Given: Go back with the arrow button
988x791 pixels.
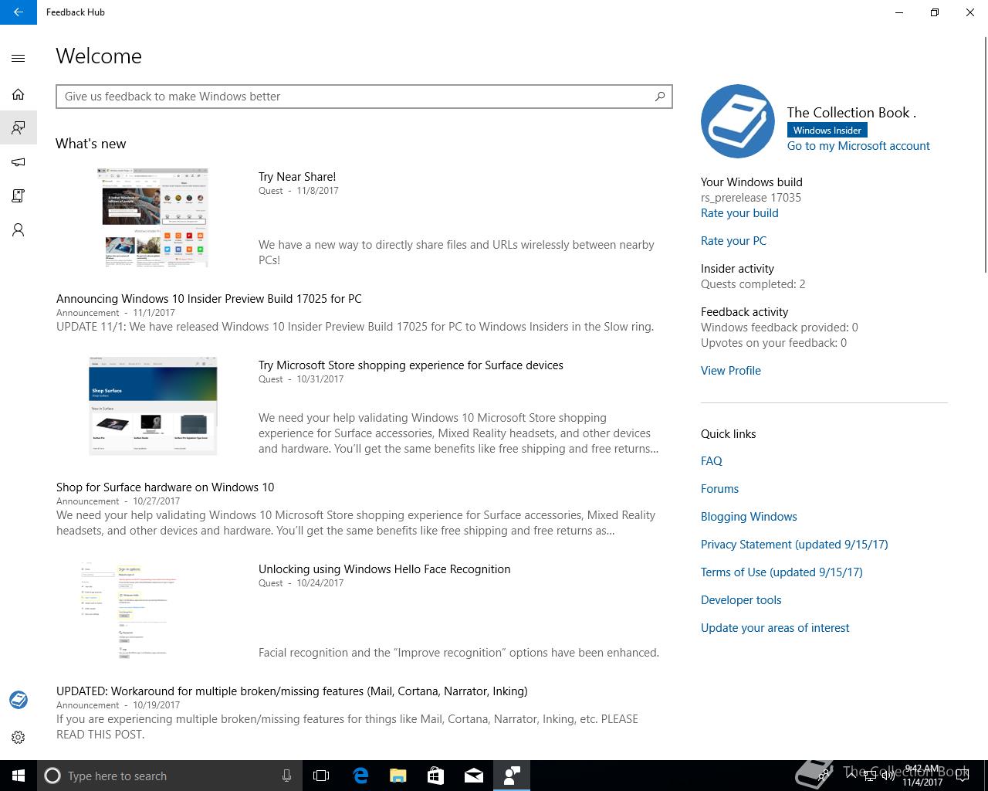Looking at the screenshot, I should pos(19,12).
